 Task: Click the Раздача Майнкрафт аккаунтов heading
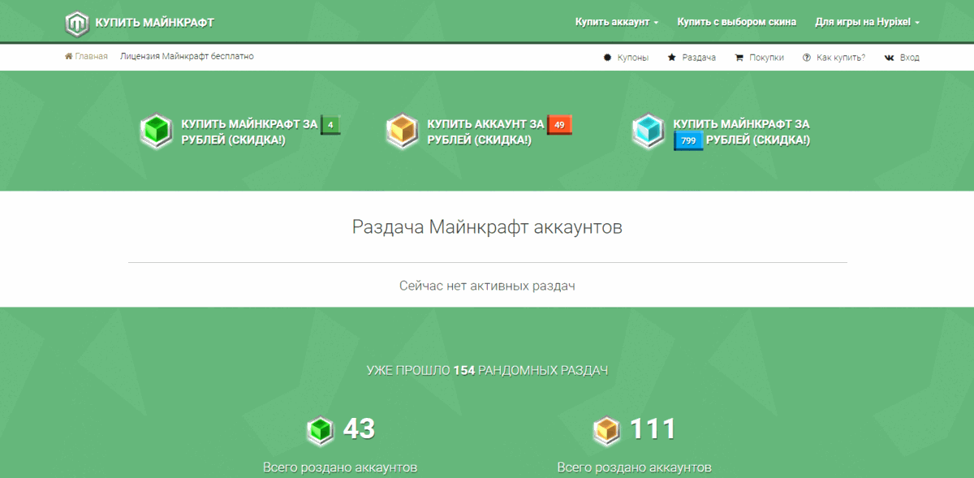pos(487,226)
